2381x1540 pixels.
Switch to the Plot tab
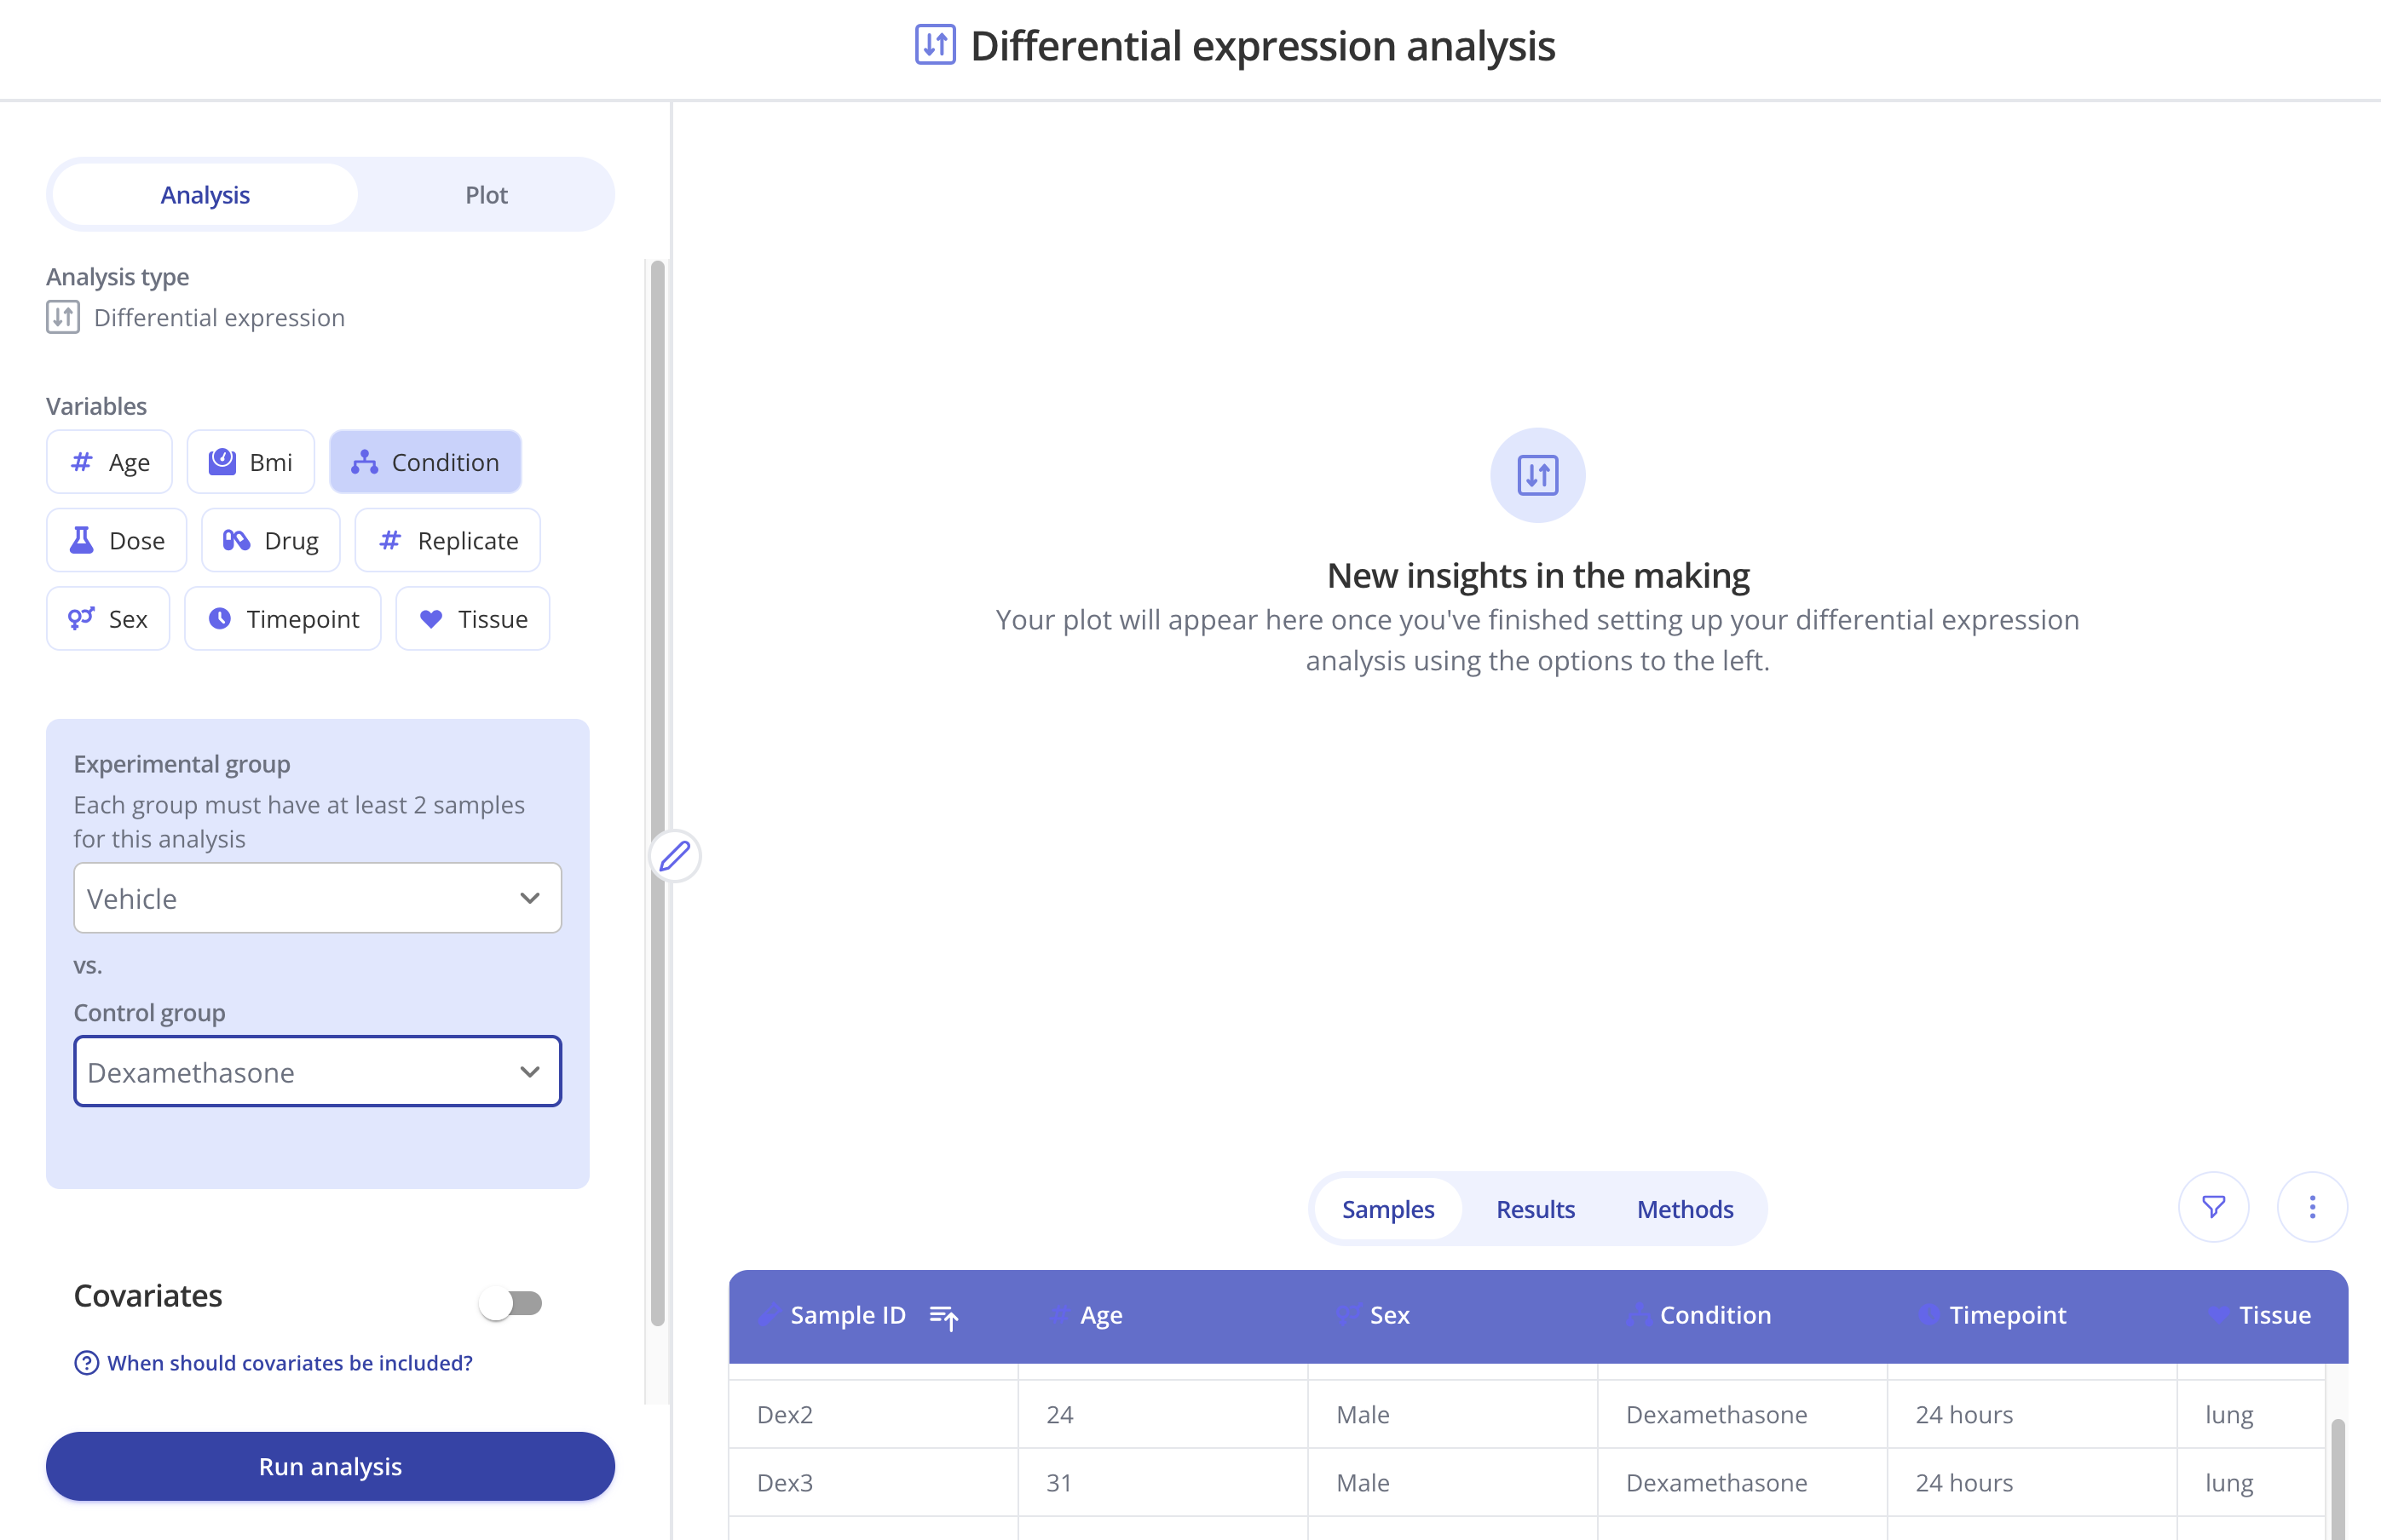point(487,195)
